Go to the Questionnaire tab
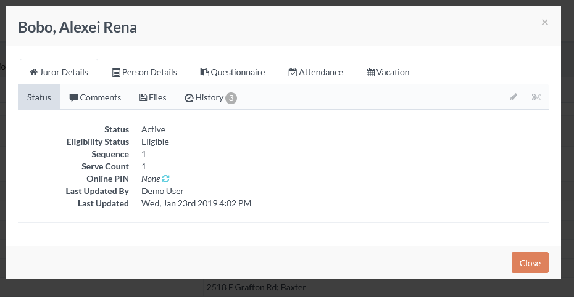 tap(233, 72)
